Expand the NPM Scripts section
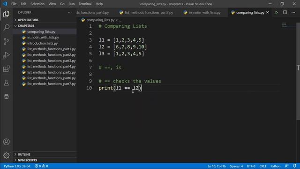 click(x=45, y=160)
